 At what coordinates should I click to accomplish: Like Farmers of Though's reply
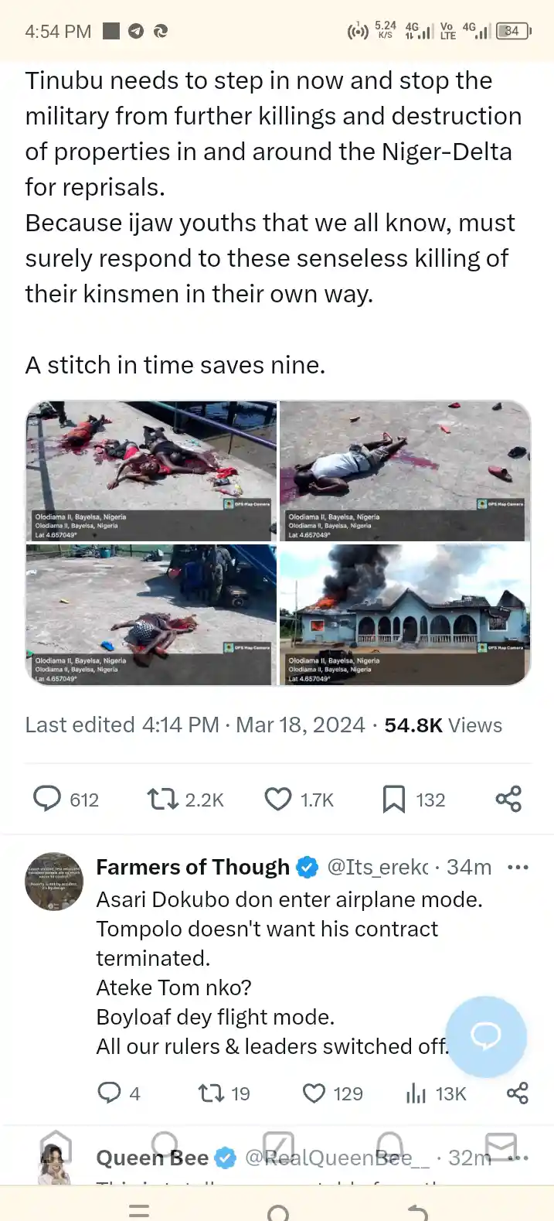coord(314,1093)
